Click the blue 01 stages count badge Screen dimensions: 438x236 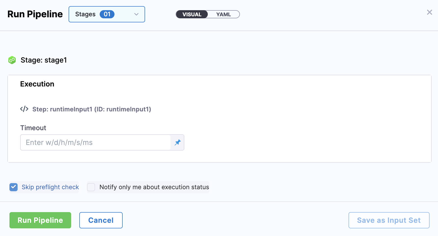(107, 14)
